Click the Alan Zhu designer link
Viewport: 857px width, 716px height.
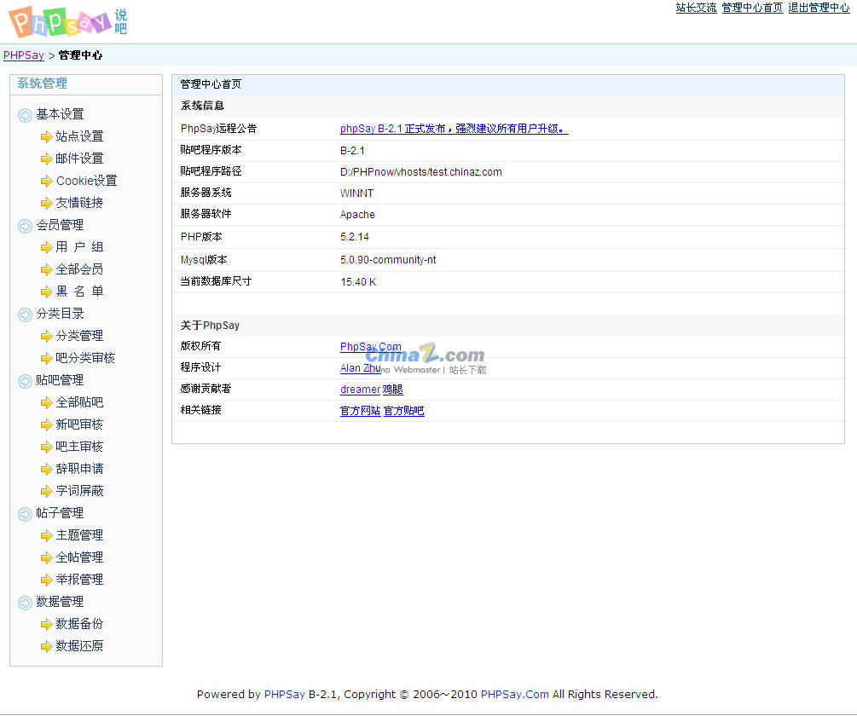pyautogui.click(x=360, y=368)
